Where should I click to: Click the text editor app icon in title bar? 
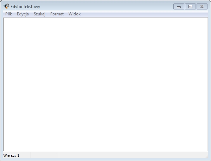6,6
